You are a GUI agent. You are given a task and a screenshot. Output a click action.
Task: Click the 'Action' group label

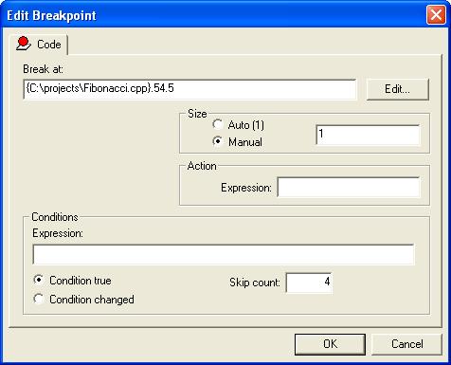202,166
